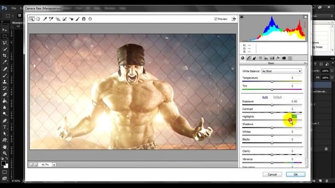Switch to the Split Toning panel tab
Viewport: 335px width, 188px height.
coord(266,58)
